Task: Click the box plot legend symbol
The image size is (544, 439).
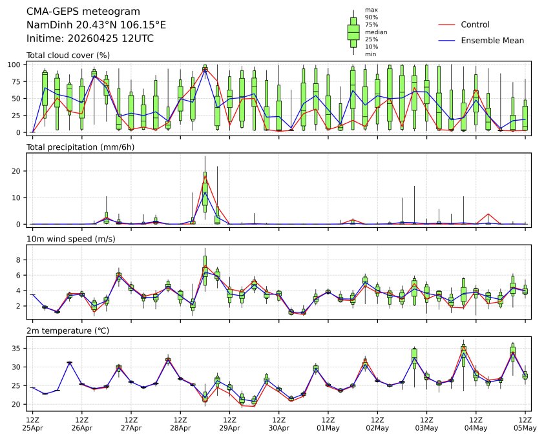Action: [353, 32]
